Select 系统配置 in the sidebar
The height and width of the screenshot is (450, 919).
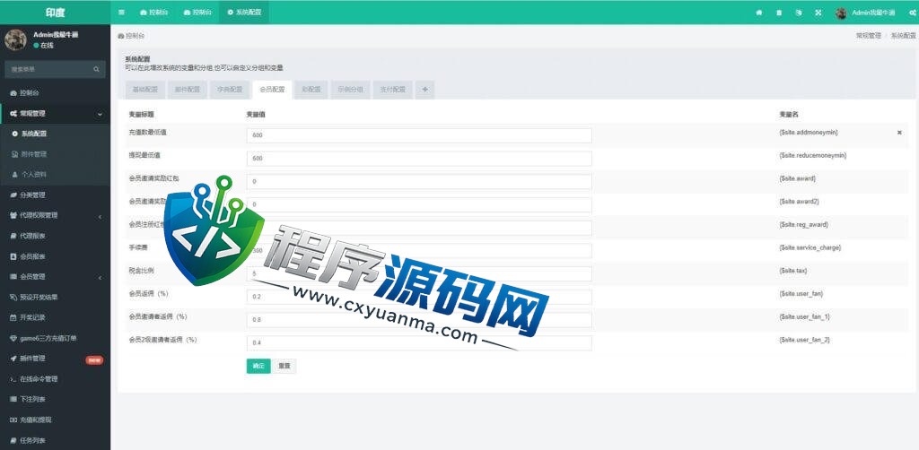pyautogui.click(x=55, y=134)
